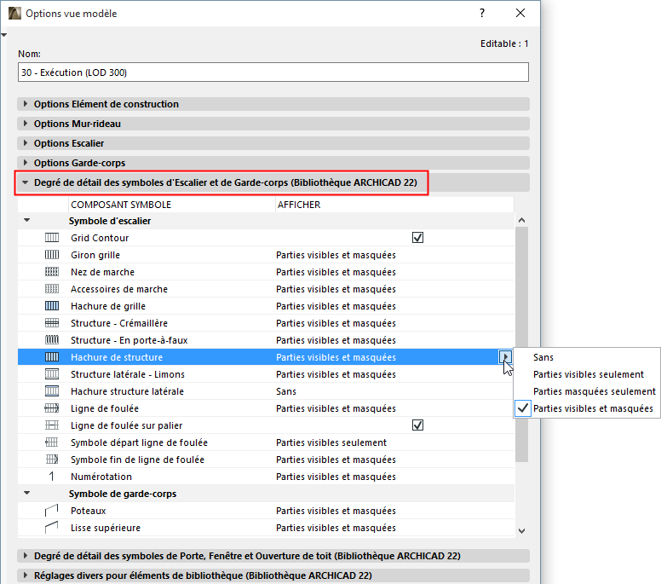Expand Réglages divers pour éléments de bibliothèque

pos(26,575)
